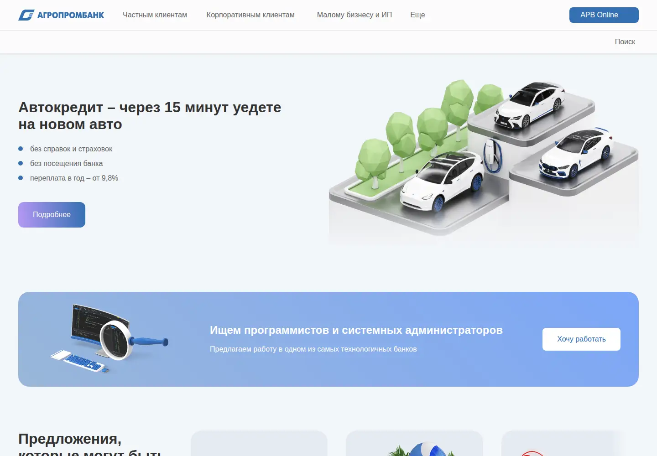
Task: Click the monitor and magnifier illustration
Action: (x=109, y=339)
